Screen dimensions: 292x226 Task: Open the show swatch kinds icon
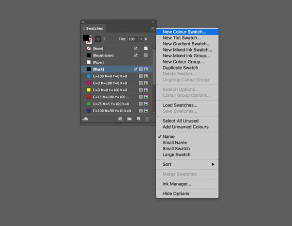click(120, 119)
